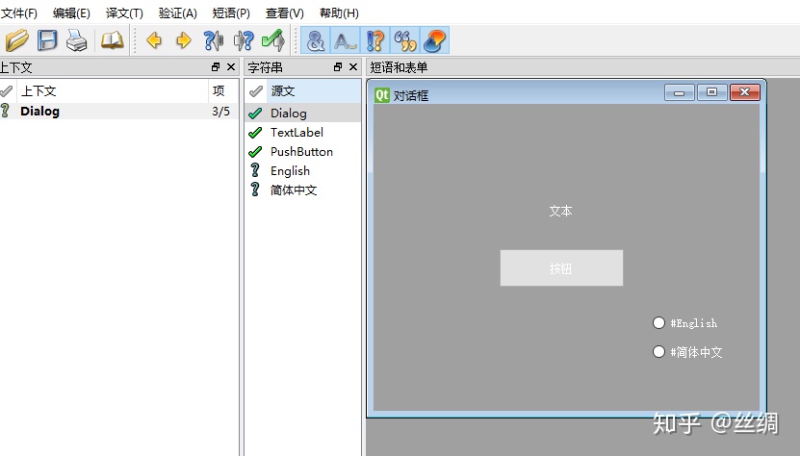Open the 验证(A) menu
The image size is (800, 456).
tap(177, 13)
